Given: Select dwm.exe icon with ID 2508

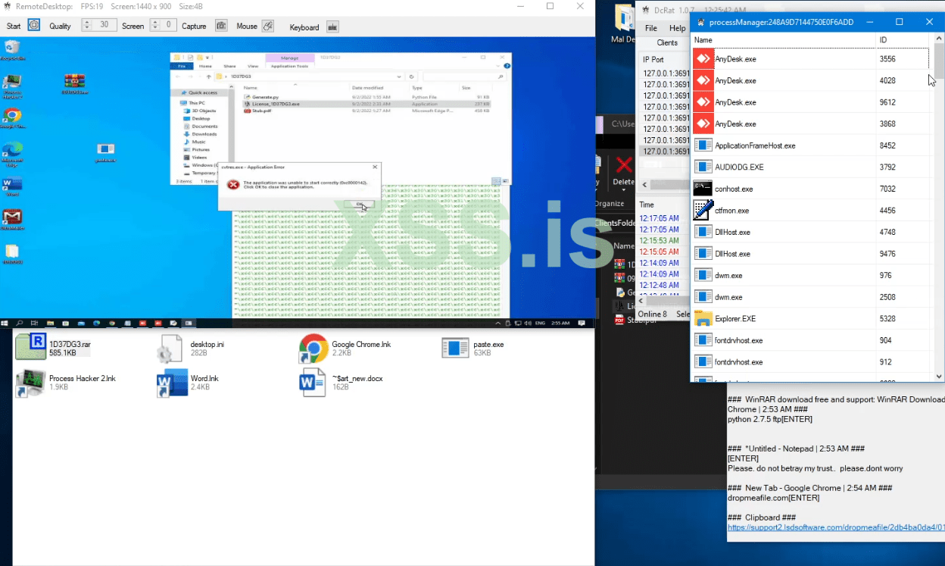Looking at the screenshot, I should pyautogui.click(x=703, y=297).
